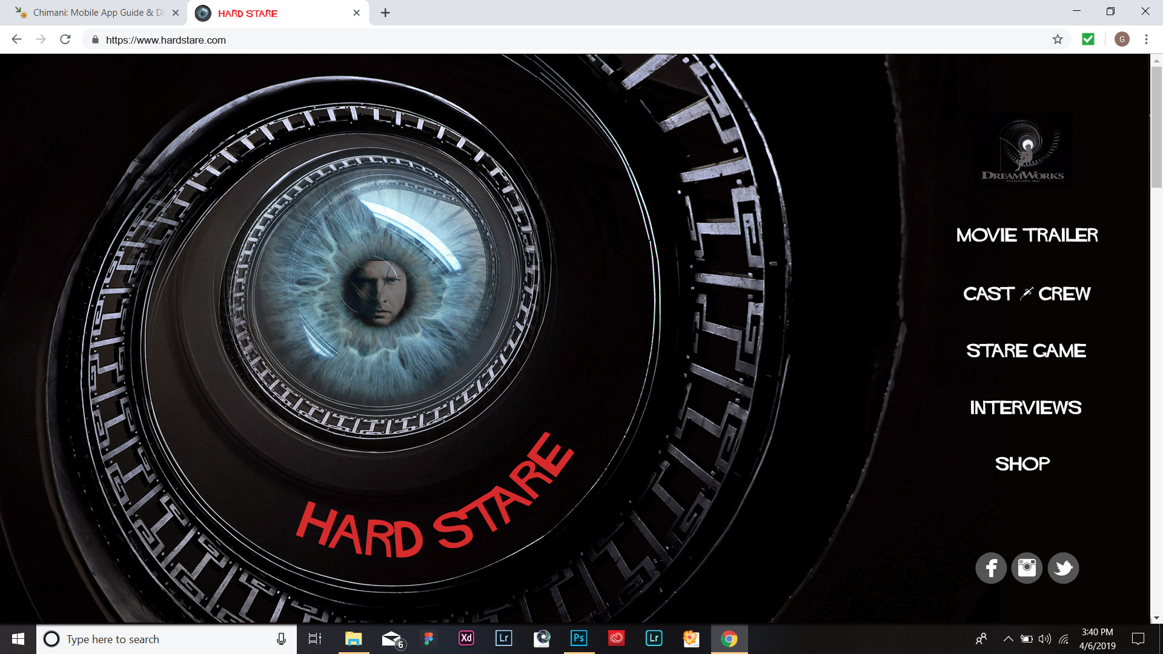Select the HARD STARE browser tab

click(279, 13)
